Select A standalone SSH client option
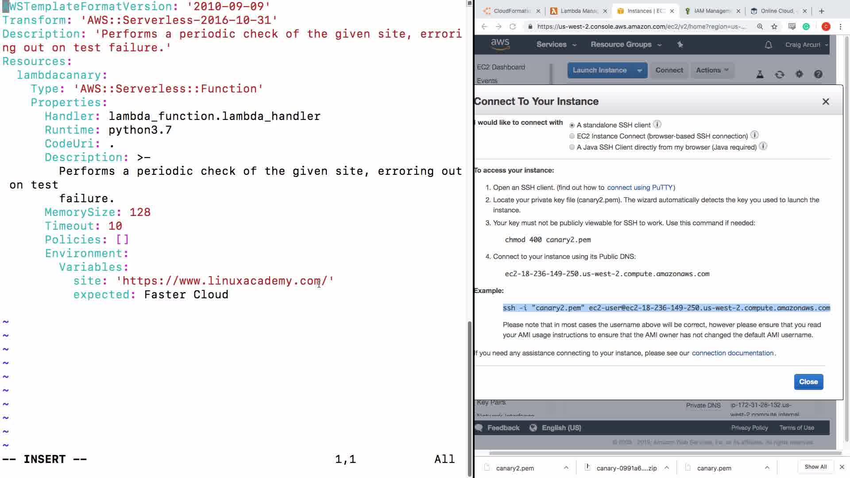Screen dimensions: 850x478 point(572,125)
